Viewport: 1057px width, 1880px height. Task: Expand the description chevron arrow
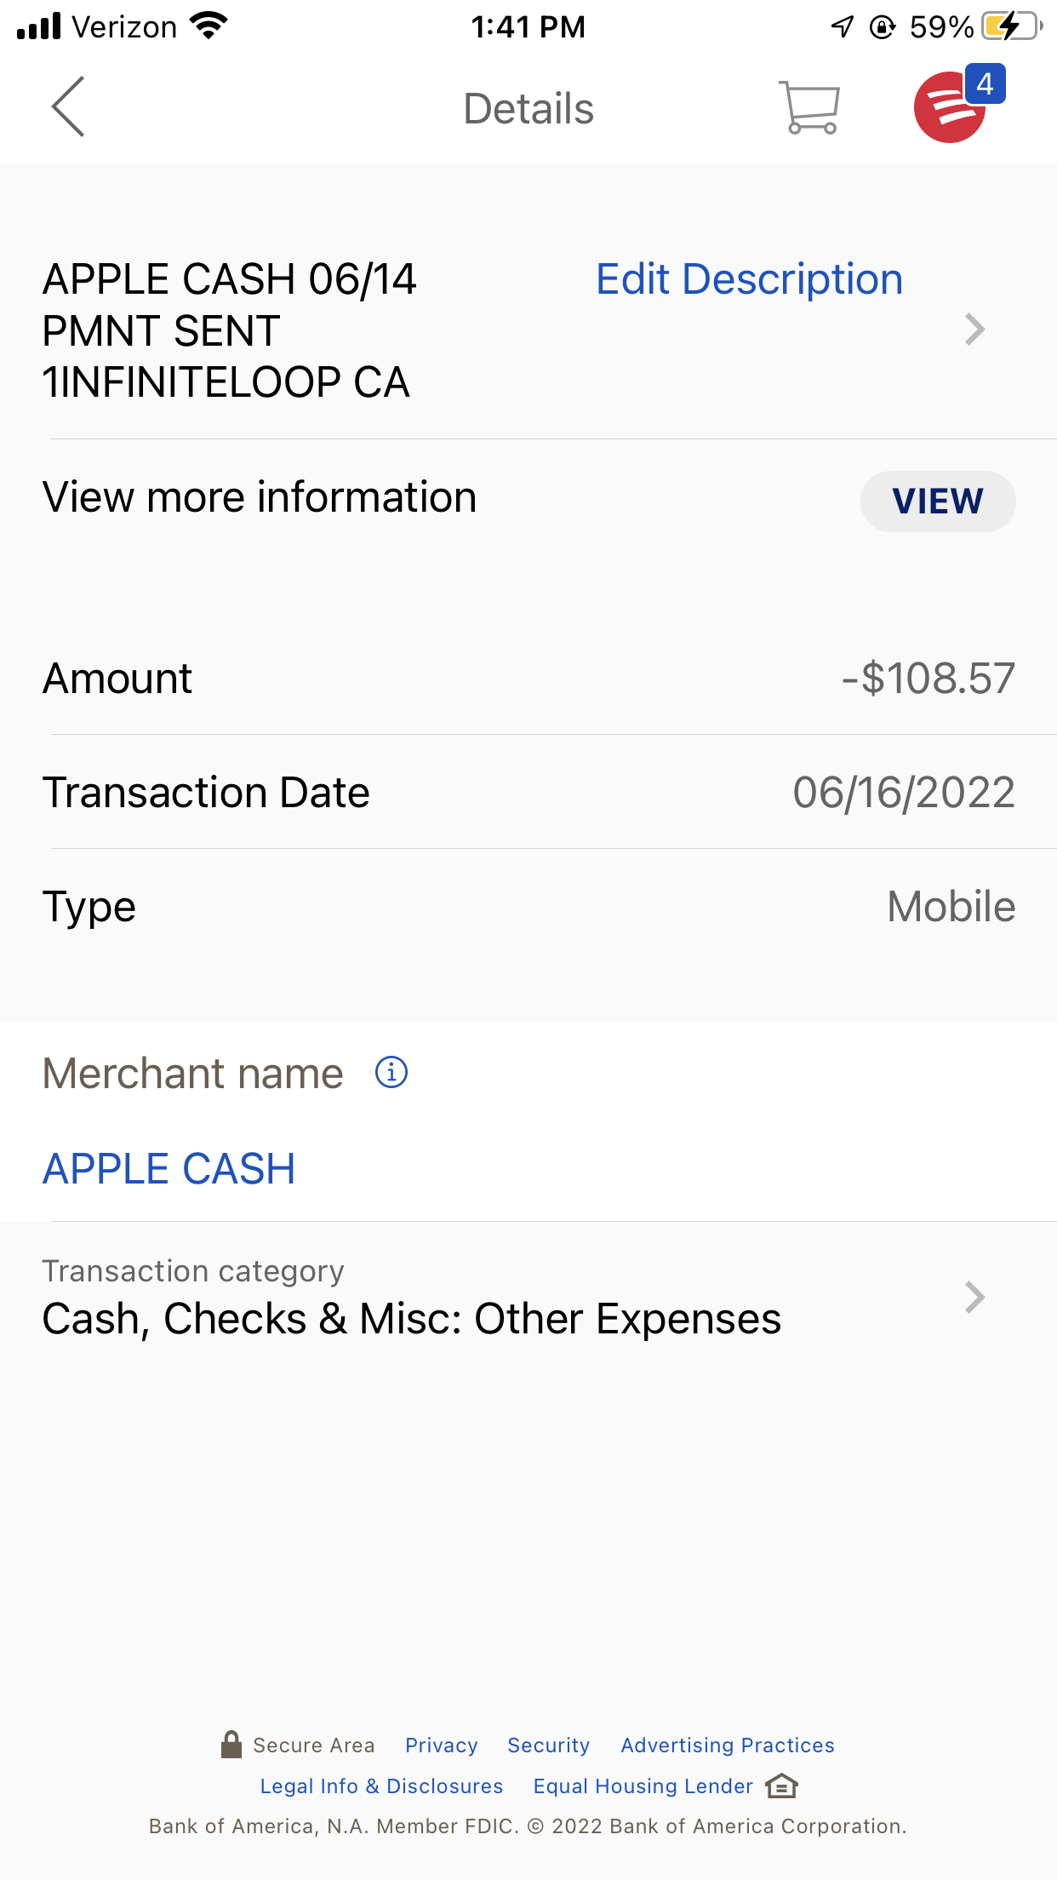click(974, 330)
